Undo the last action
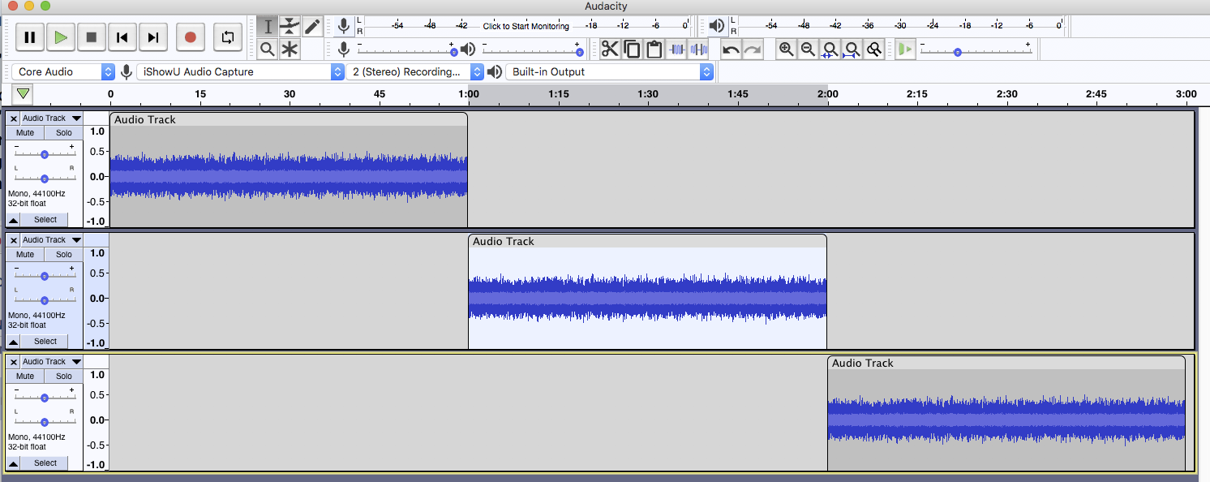This screenshot has width=1210, height=482. (731, 49)
